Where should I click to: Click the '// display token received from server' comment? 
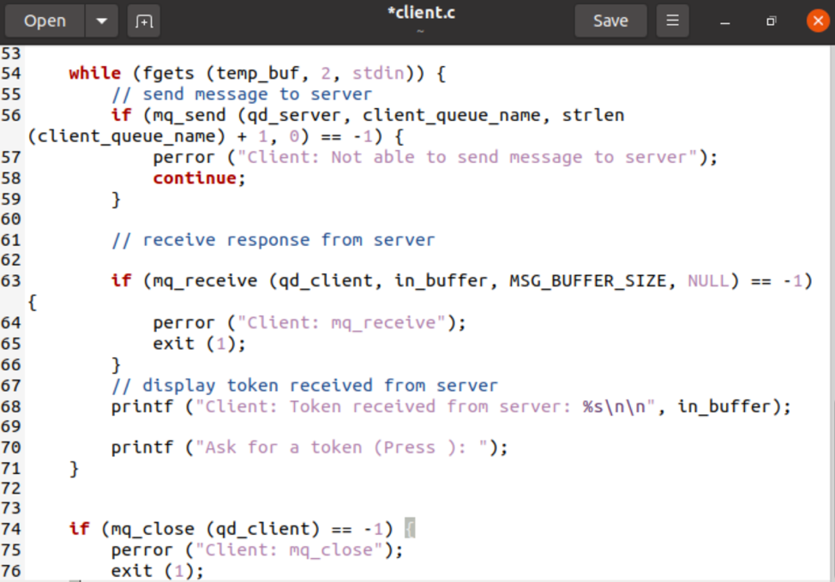point(304,386)
